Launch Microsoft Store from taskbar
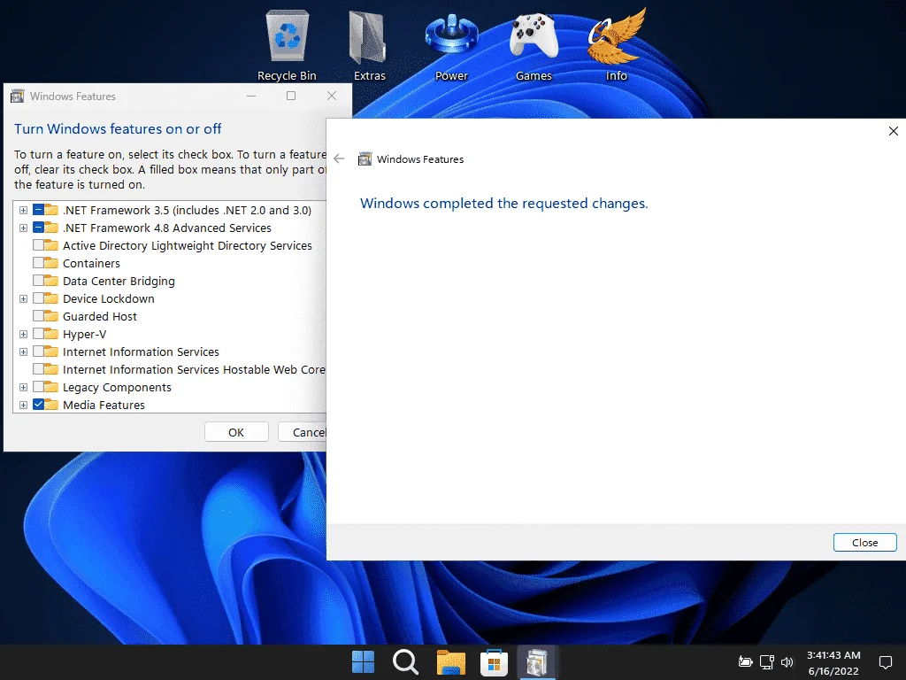 point(494,662)
